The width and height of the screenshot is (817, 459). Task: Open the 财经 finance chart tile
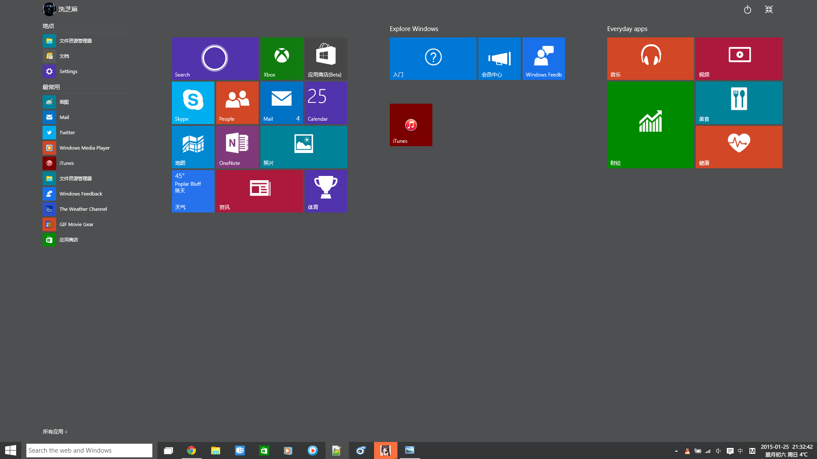click(650, 125)
